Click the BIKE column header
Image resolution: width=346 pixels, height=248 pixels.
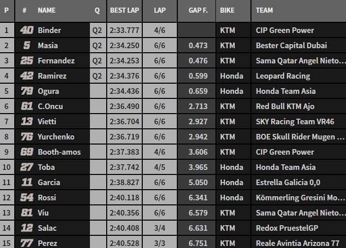click(228, 10)
